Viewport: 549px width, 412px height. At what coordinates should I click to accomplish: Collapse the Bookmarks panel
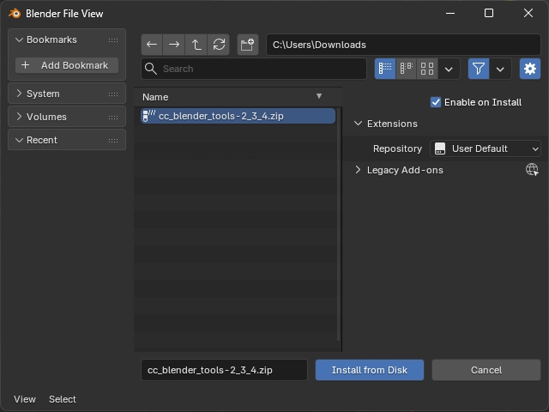(x=19, y=39)
